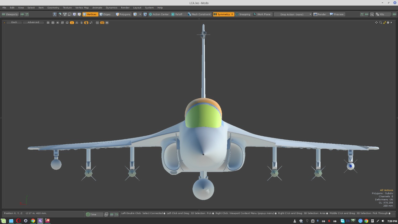
Task: Click the green cockpit canopy in the viewport
Action: click(x=203, y=116)
